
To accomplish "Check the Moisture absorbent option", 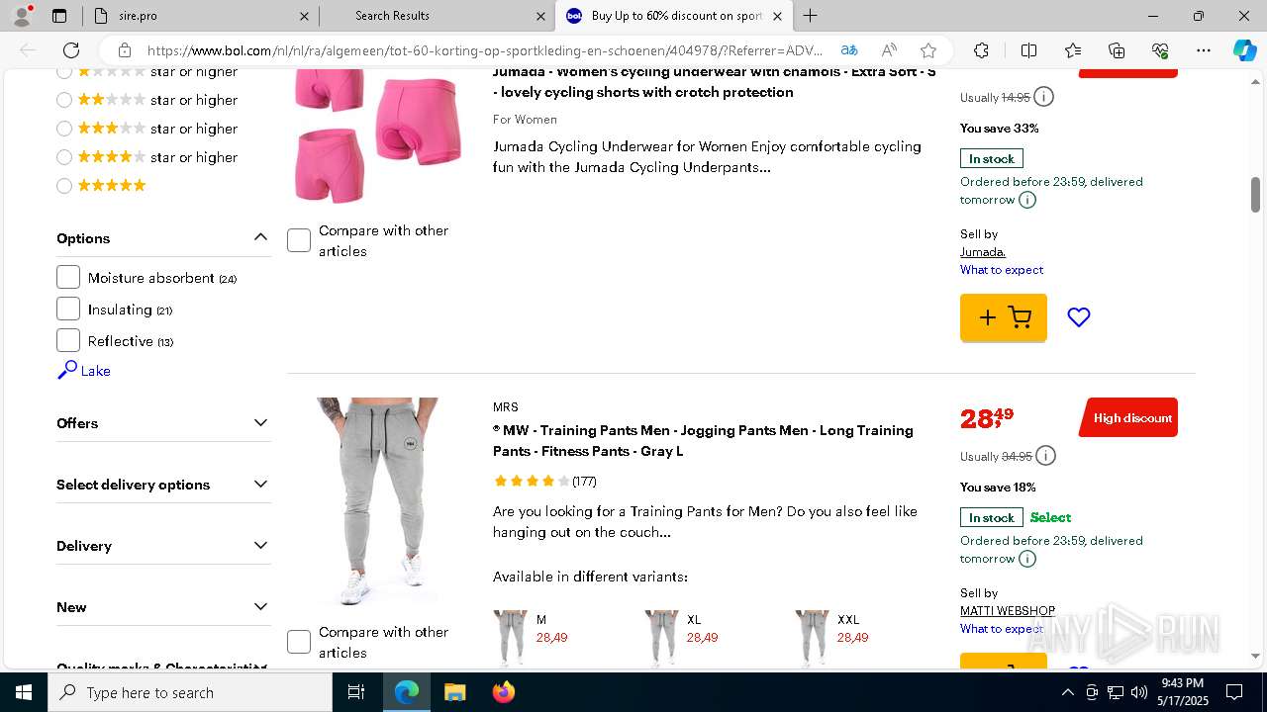I will pyautogui.click(x=68, y=278).
